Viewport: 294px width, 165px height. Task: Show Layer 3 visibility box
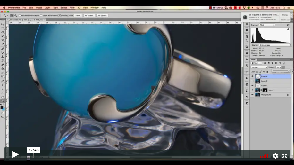(x=252, y=81)
